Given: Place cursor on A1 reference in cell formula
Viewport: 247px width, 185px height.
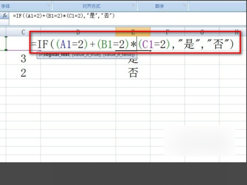Looking at the screenshot, I should tap(68, 44).
